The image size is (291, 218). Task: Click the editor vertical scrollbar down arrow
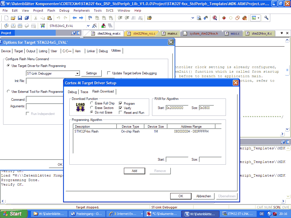[x=287, y=129]
